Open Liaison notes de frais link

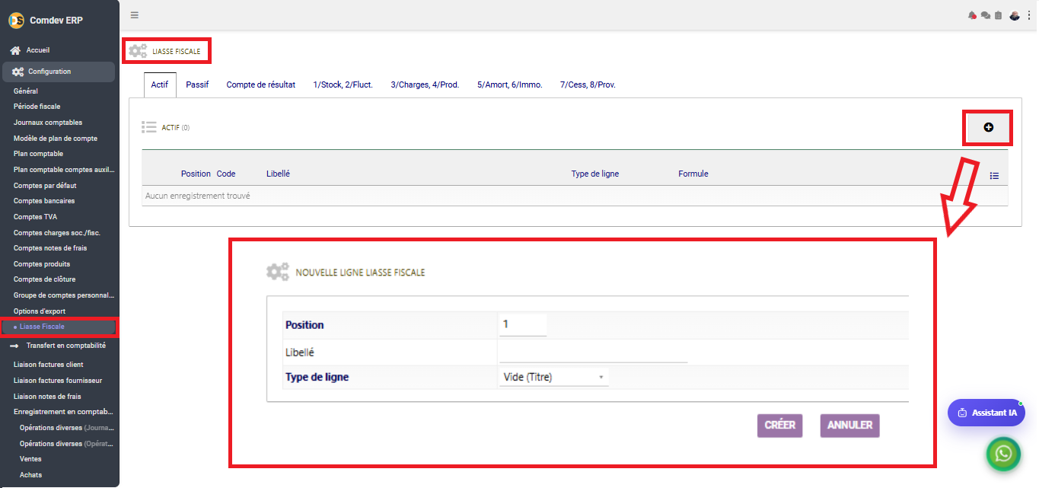coord(47,397)
